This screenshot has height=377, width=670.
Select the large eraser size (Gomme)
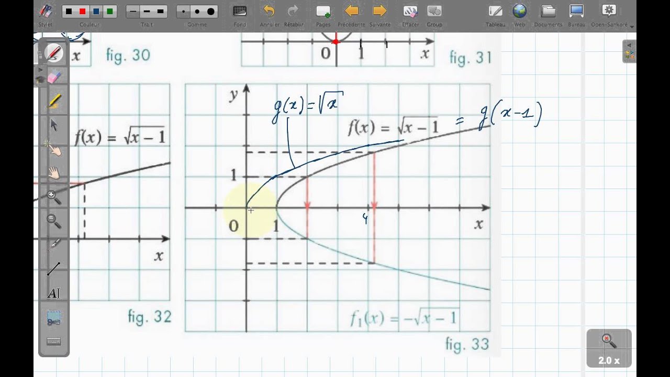click(210, 12)
